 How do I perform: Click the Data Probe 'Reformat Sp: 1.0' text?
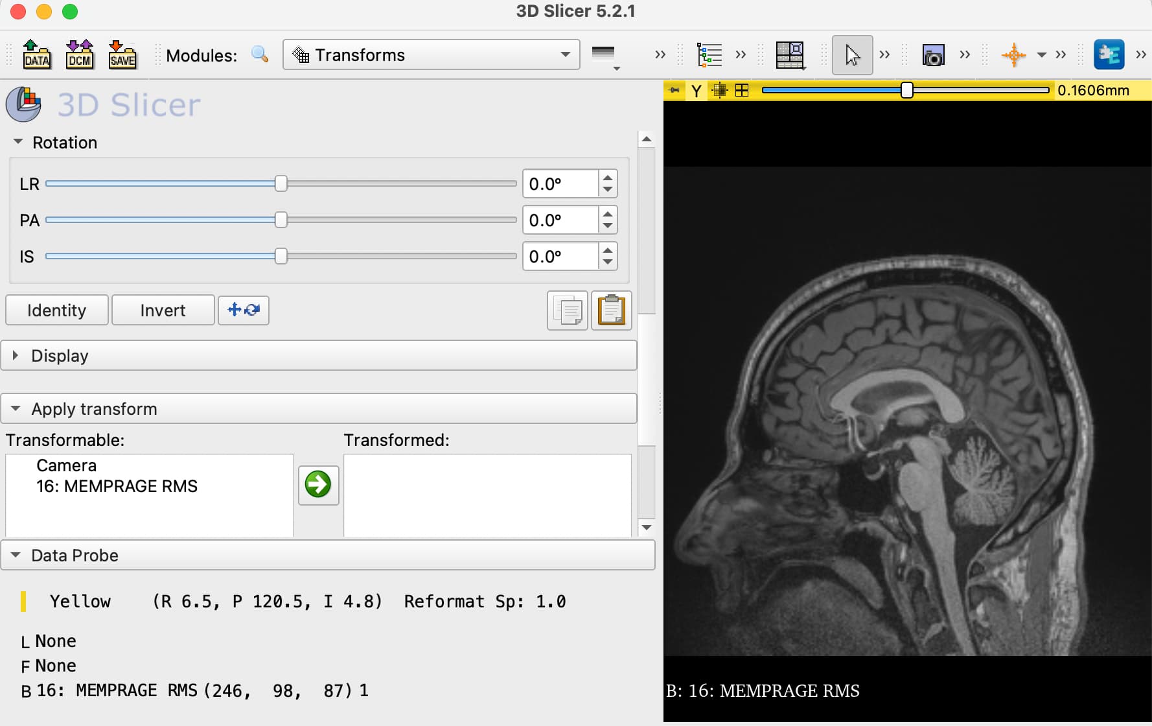click(x=485, y=601)
